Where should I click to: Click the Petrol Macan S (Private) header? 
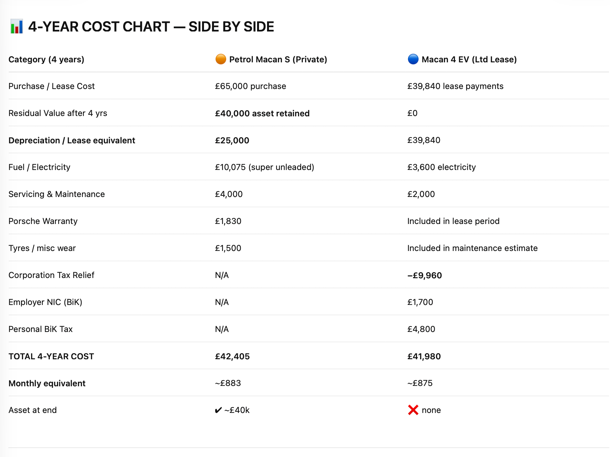(278, 59)
